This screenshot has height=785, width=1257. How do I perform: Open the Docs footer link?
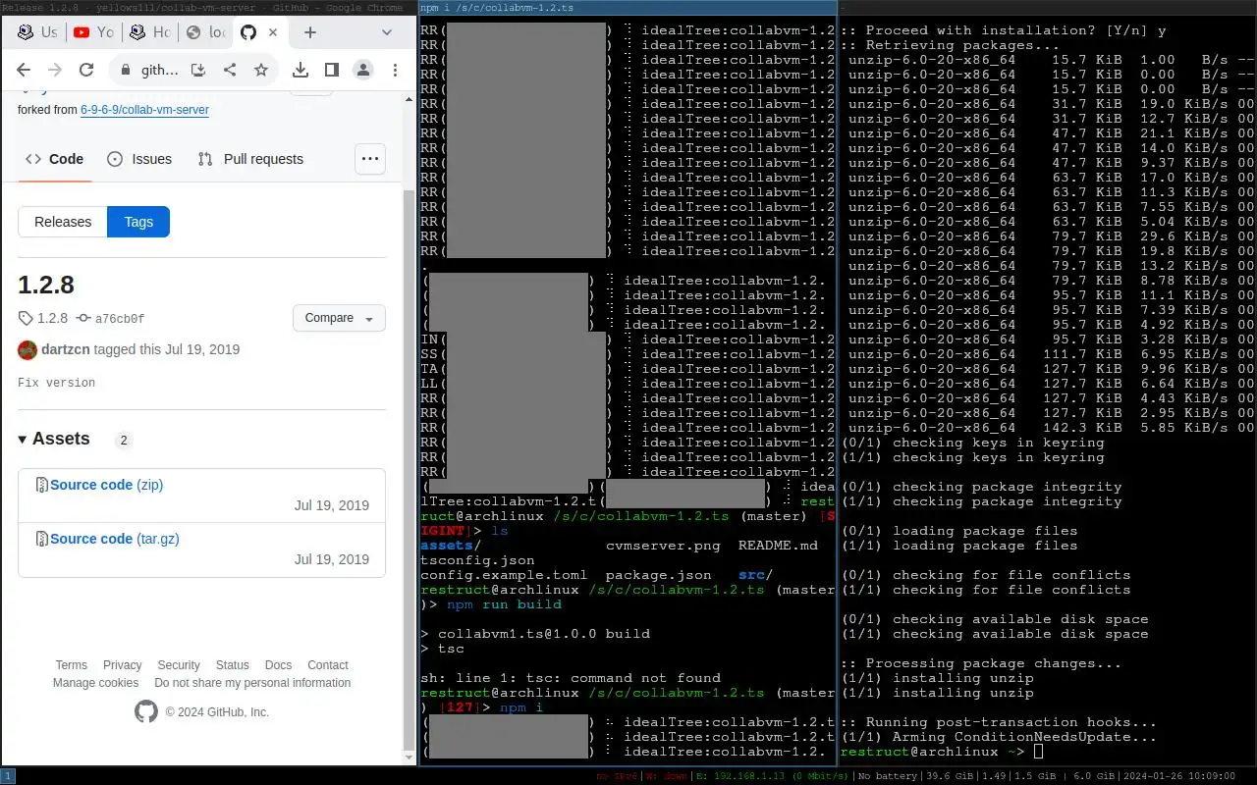278,665
